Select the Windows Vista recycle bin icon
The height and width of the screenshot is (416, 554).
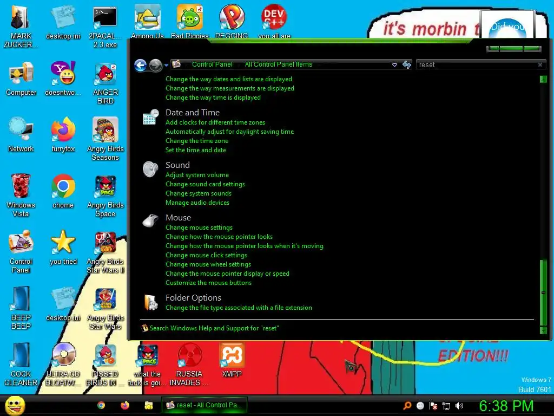[x=21, y=195]
